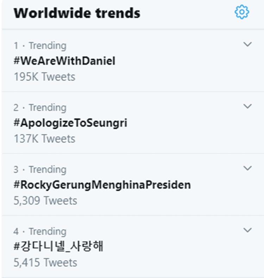The height and width of the screenshot is (278, 264).
Task: Click the "Trending" label above the Korean hashtag
Action: pos(48,231)
